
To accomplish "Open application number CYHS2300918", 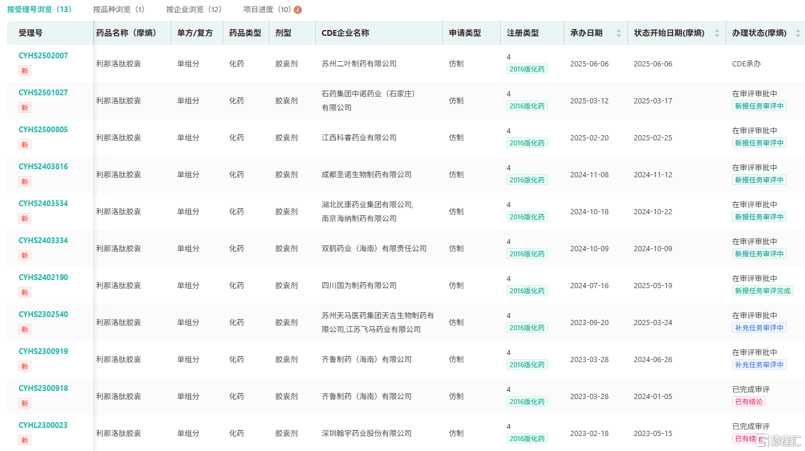I will pos(43,388).
